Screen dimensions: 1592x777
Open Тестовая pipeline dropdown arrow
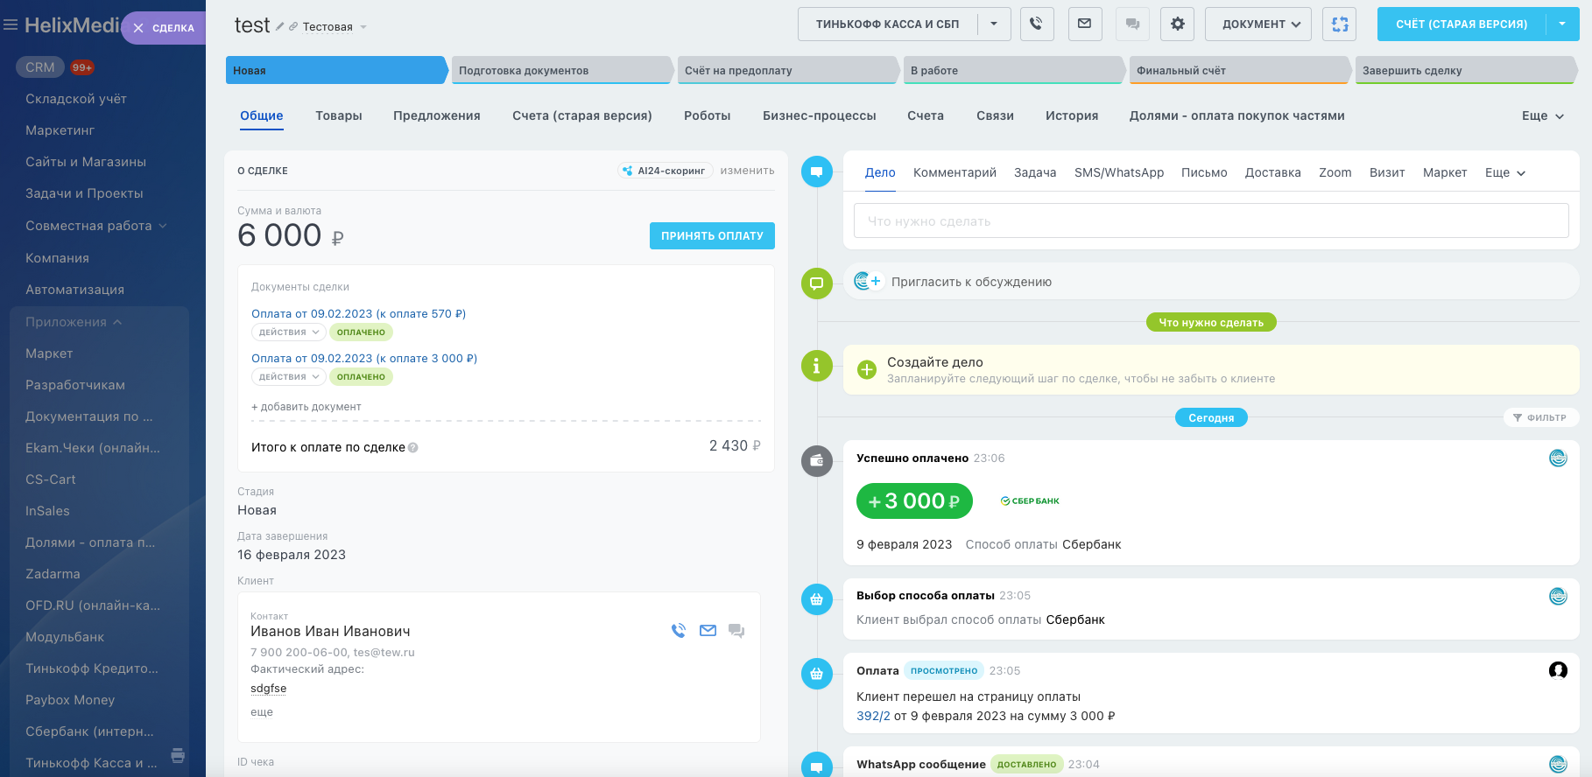click(x=363, y=27)
